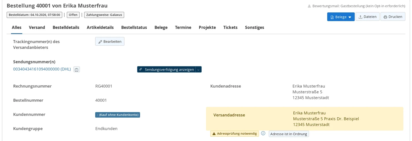Click Bearbeiten for tracking numbers

tap(110, 42)
